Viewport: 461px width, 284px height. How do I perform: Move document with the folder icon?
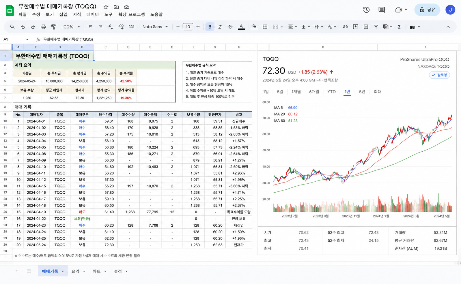point(116,7)
